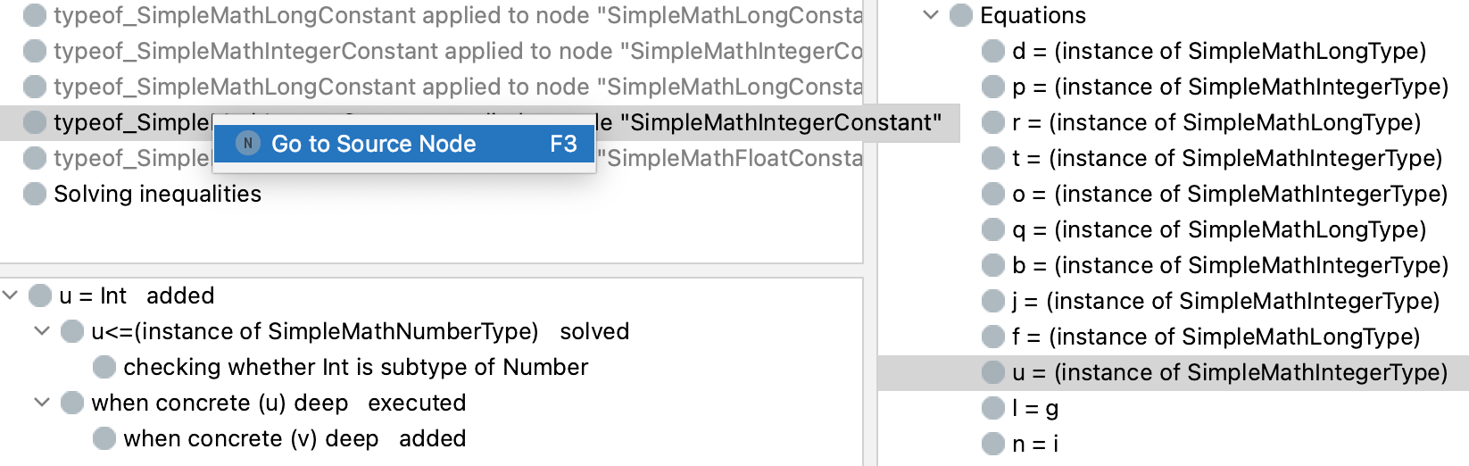Select the first typeof_SimpleMathLongConstant row
Image resolution: width=1469 pixels, height=466 pixels.
[457, 15]
